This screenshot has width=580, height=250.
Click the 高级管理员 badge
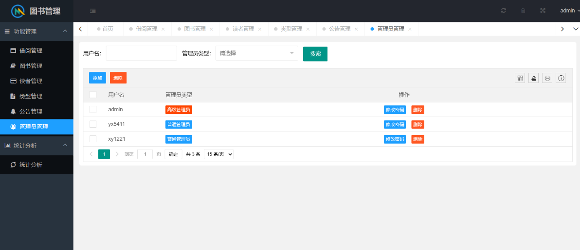[179, 110]
